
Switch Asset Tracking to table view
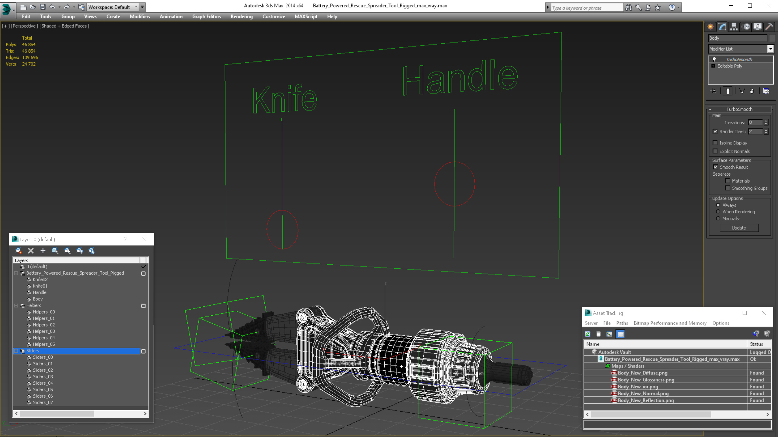click(621, 334)
